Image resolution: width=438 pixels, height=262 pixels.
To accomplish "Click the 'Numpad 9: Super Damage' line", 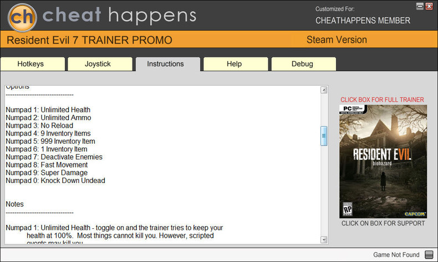I will coord(47,172).
